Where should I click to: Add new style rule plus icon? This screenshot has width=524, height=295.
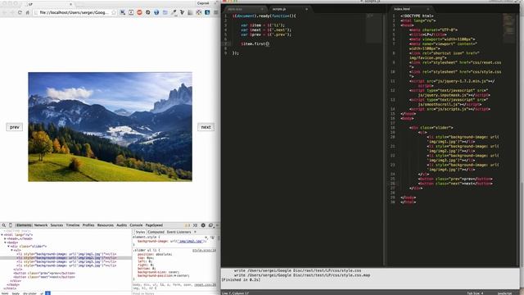(206, 237)
